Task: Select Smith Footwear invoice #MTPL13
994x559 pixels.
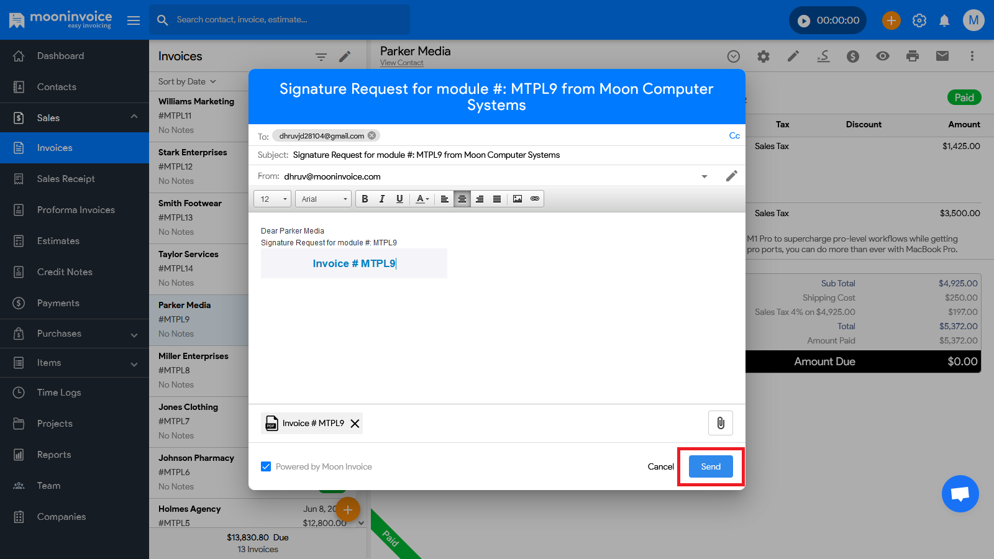Action: pos(199,218)
